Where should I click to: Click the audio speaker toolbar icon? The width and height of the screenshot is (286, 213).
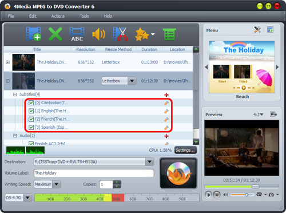point(99,34)
